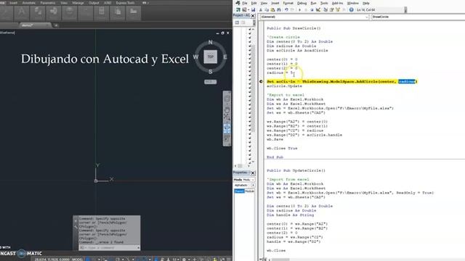
Task: Click the Copy icon in VBA toolbar
Action: click(x=267, y=9)
